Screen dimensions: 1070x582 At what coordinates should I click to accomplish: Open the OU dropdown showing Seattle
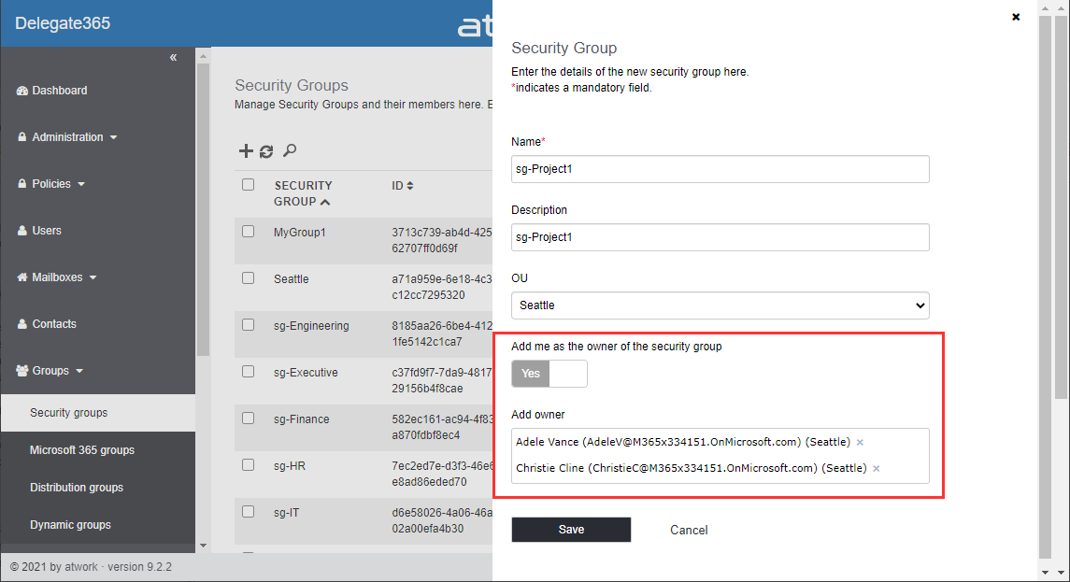click(720, 305)
